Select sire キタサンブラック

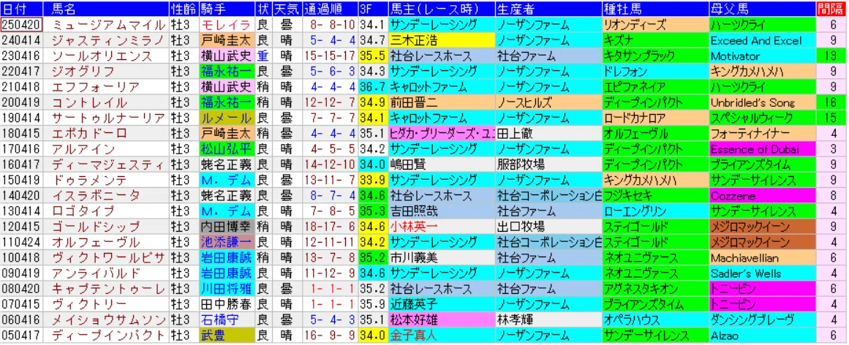(x=655, y=56)
